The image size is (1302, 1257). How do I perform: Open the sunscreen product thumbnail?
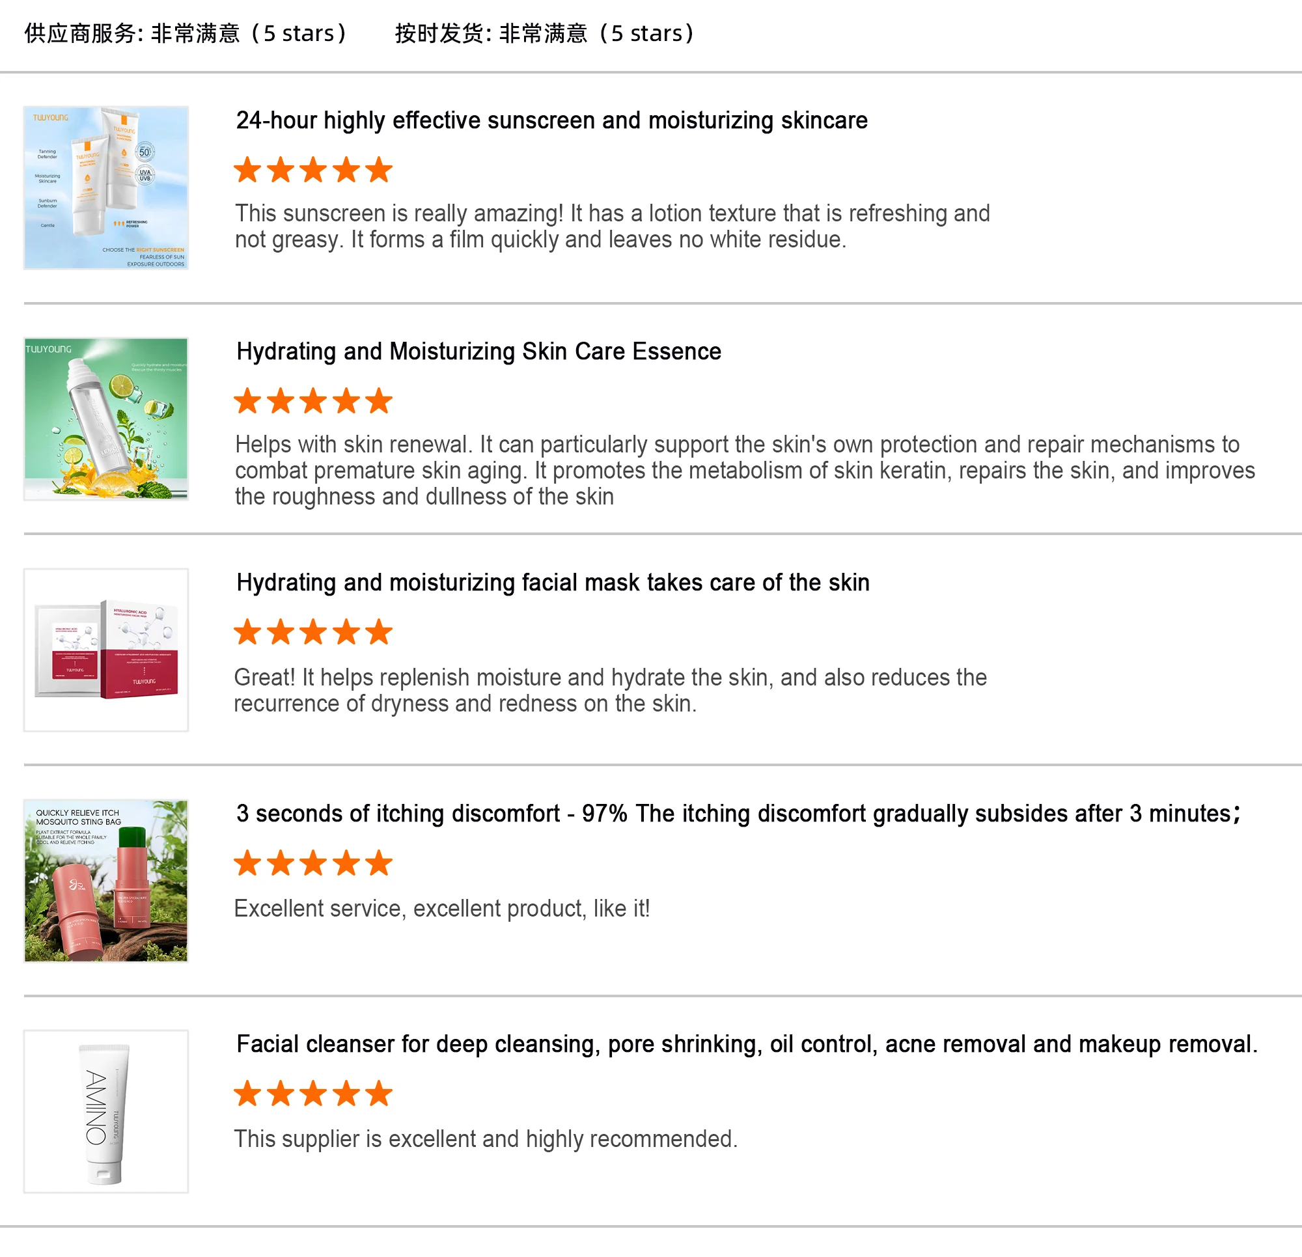(x=106, y=187)
